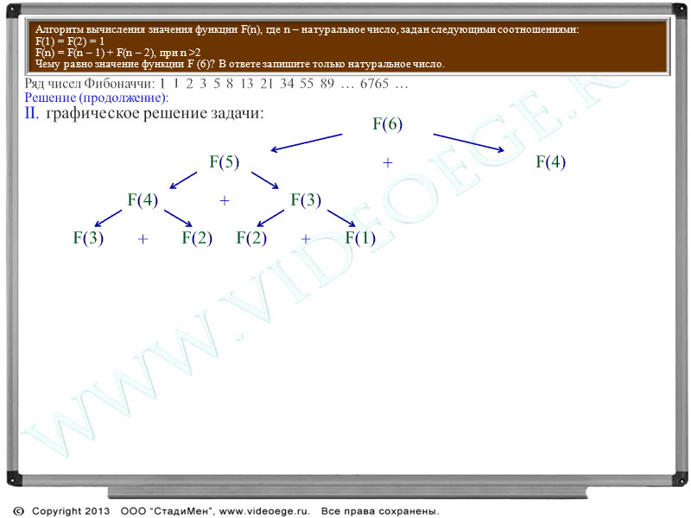Select the F(5) node of the tree
Image resolution: width=691 pixels, height=518 pixels.
pos(224,161)
